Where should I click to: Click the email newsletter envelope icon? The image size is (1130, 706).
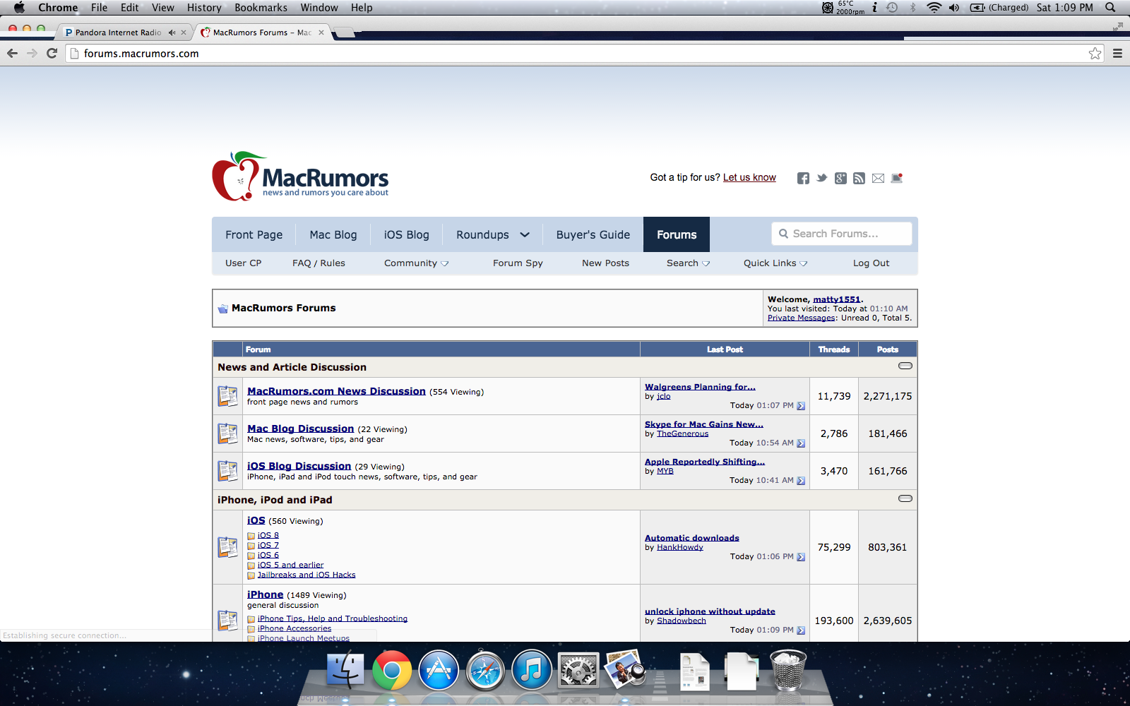coord(878,178)
